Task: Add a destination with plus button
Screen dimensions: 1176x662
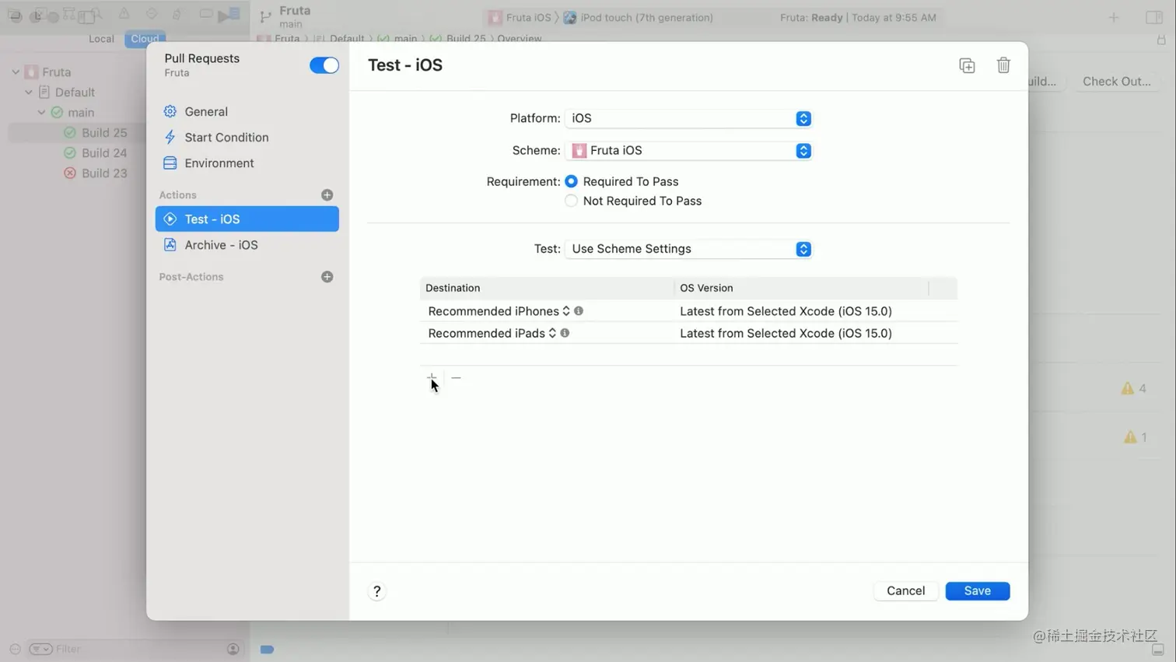Action: pos(432,377)
